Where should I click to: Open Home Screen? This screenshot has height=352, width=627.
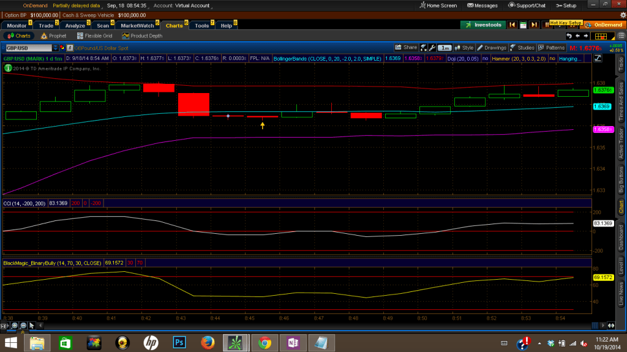tap(438, 6)
